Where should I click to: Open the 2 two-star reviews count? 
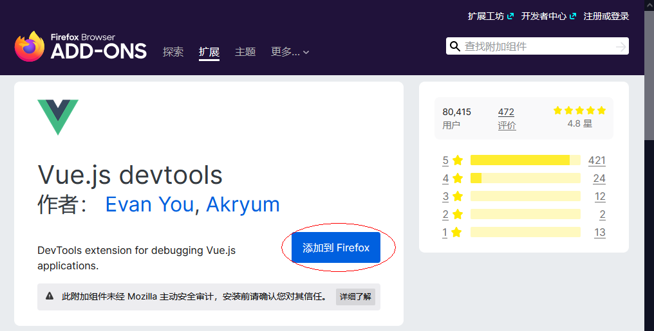tap(603, 215)
